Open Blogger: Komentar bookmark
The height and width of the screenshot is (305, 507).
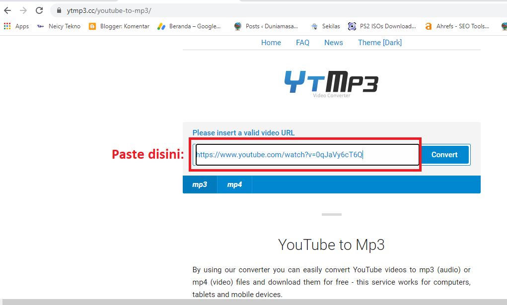[x=125, y=26]
